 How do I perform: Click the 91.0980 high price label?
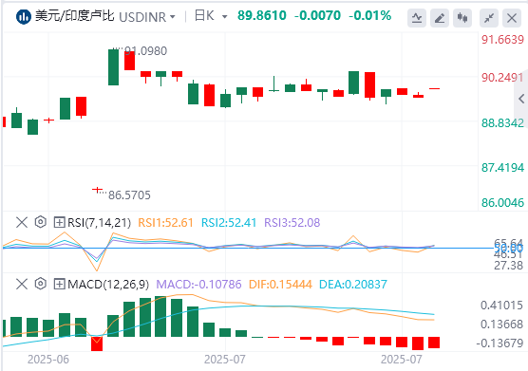pos(145,51)
